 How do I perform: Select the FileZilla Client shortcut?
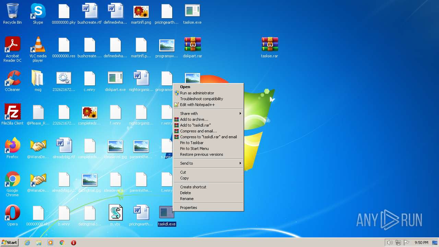(12, 115)
